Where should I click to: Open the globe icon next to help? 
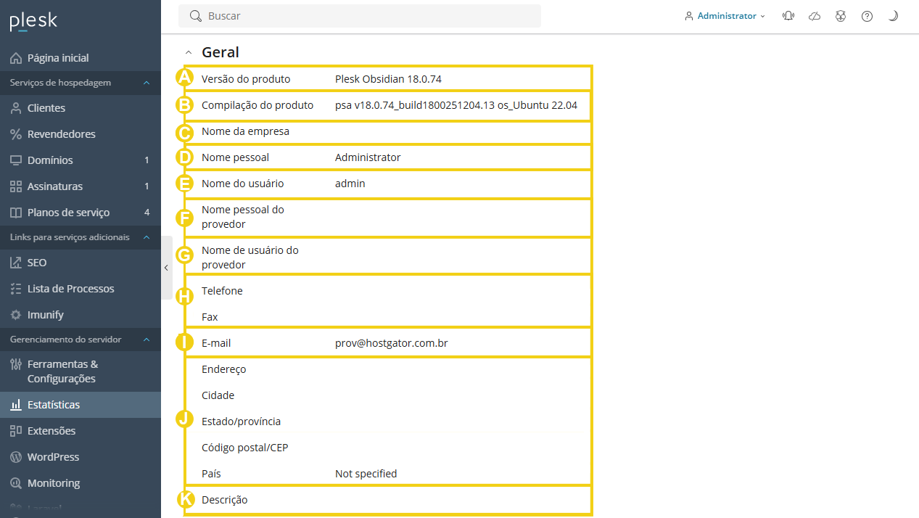pyautogui.click(x=841, y=16)
